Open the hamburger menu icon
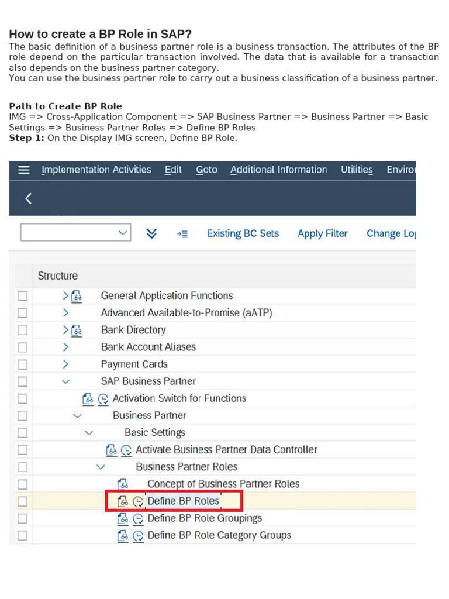Screen dimensions: 449x599 pos(23,170)
